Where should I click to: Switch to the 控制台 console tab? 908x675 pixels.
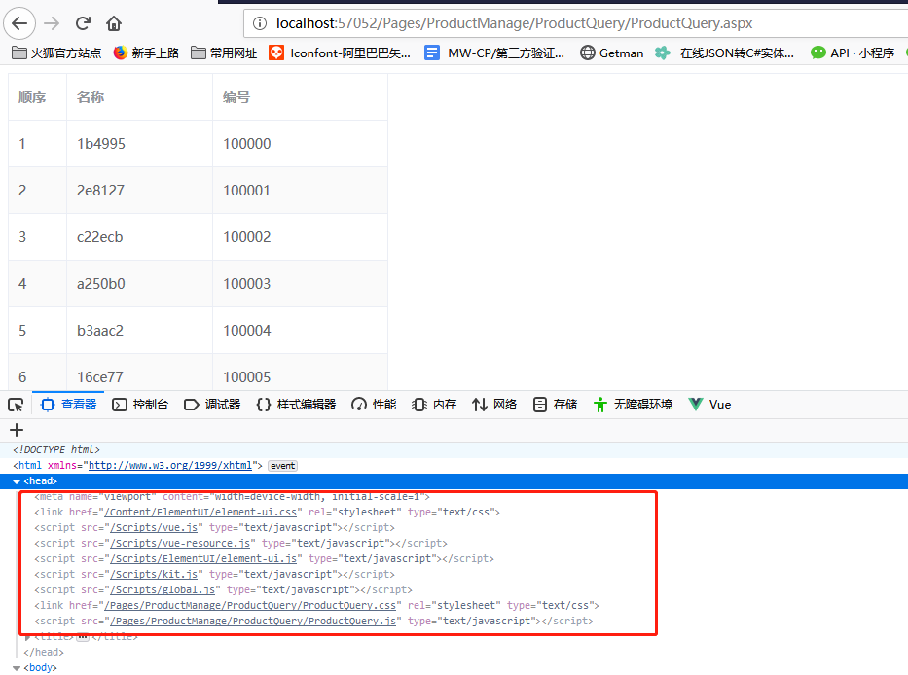point(140,405)
